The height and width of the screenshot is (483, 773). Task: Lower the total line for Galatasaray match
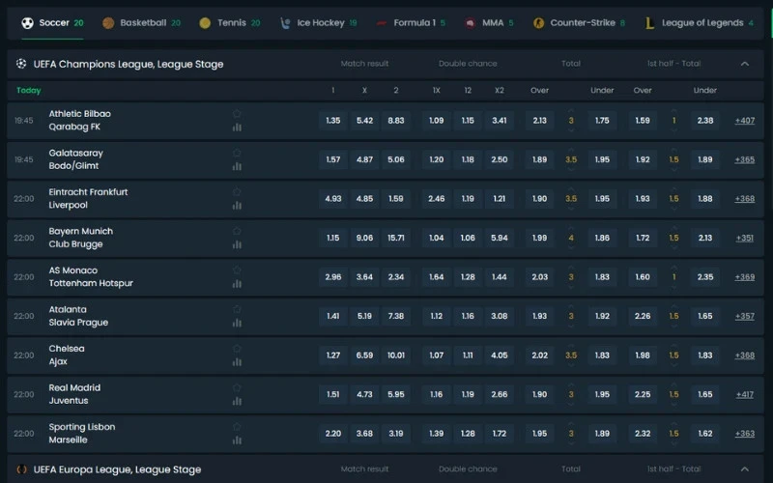click(571, 168)
